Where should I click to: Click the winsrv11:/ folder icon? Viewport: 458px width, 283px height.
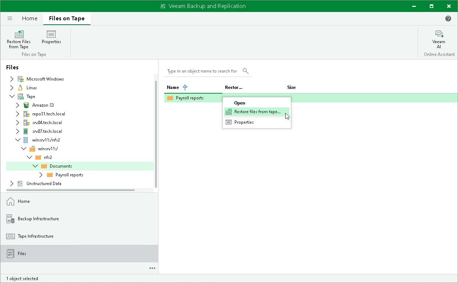(x=32, y=148)
